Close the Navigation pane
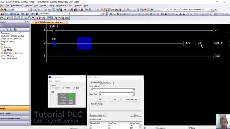This screenshot has width=230, height=129. tap(28, 21)
